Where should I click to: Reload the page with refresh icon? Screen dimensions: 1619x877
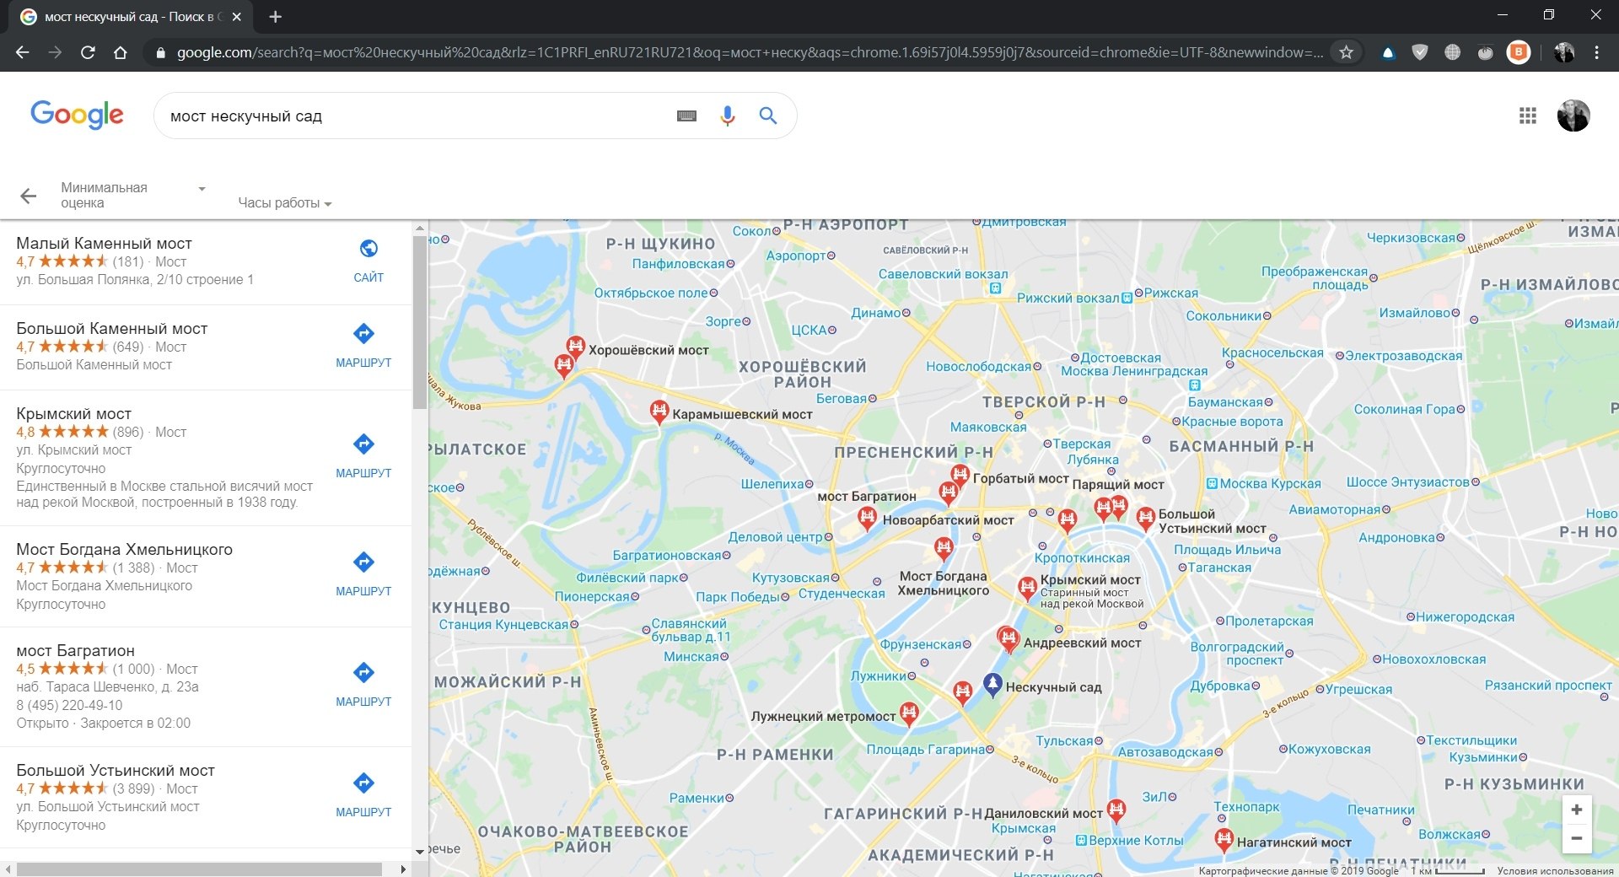pyautogui.click(x=88, y=52)
